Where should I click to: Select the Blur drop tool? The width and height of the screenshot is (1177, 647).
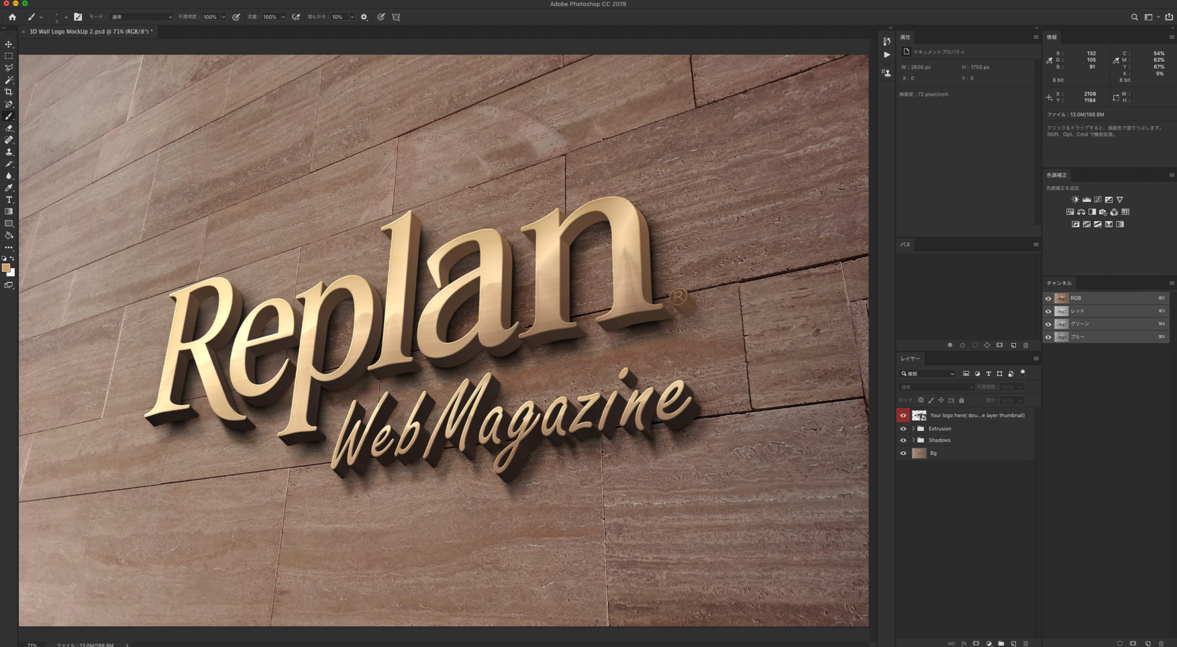click(x=9, y=176)
